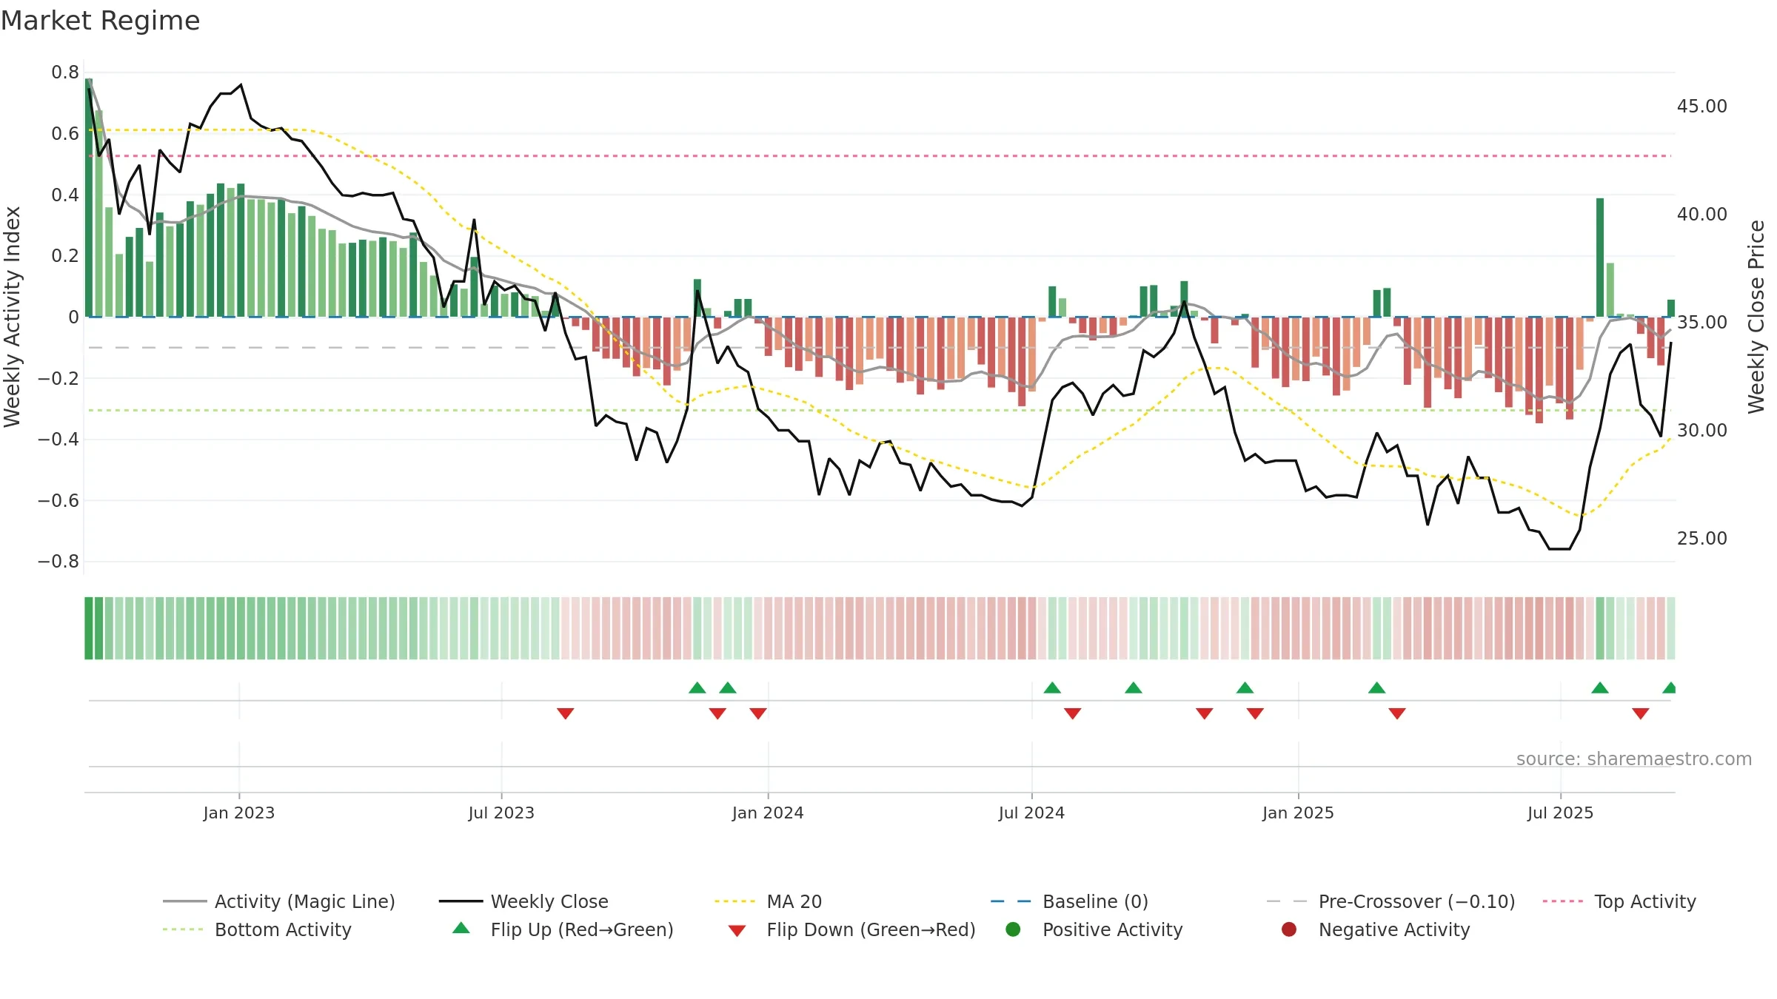Toggle the Bottom Activity legend entry
This screenshot has width=1777, height=999.
tap(257, 929)
